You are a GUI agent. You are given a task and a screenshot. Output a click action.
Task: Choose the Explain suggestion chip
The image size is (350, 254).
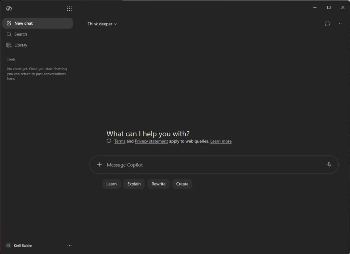(x=134, y=184)
